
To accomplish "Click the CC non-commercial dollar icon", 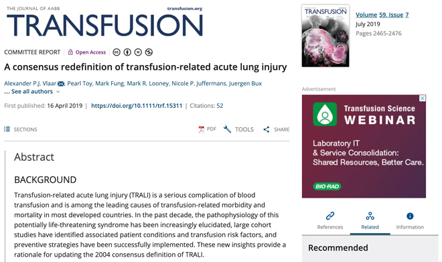I will coord(149,52).
